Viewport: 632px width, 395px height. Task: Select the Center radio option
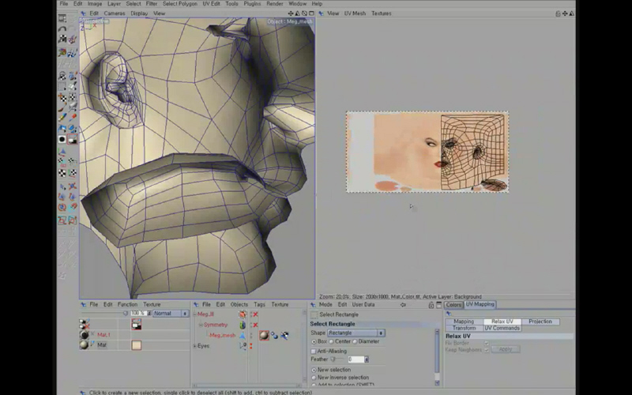pos(333,341)
